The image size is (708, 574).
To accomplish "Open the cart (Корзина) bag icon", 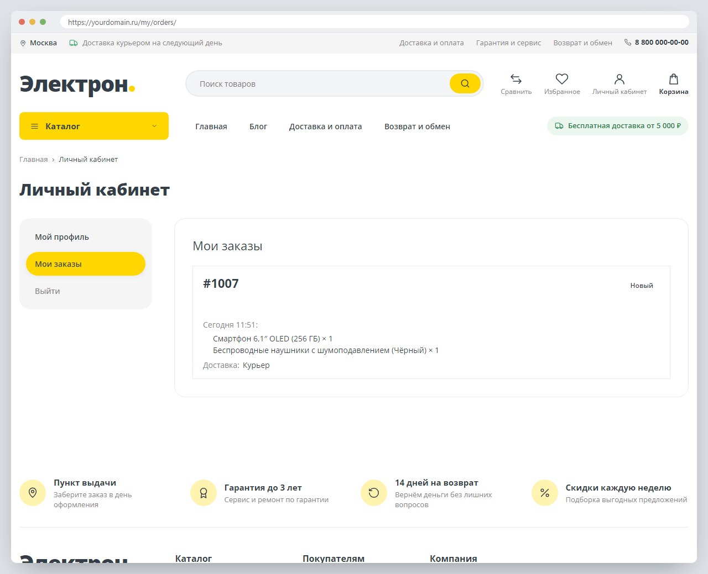I will (x=674, y=79).
